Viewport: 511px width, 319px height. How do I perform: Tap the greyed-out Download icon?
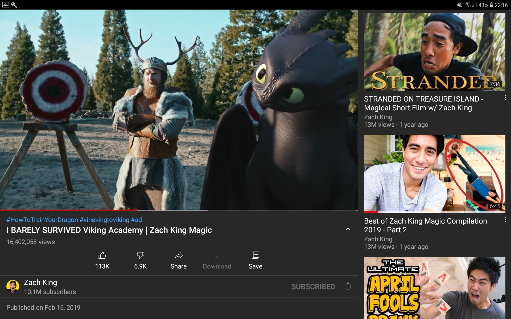(217, 255)
